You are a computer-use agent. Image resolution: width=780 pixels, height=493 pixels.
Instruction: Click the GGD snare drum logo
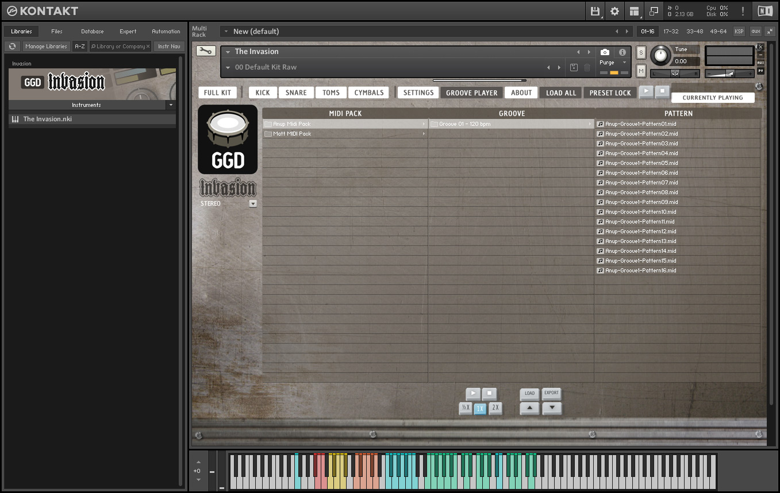point(228,140)
